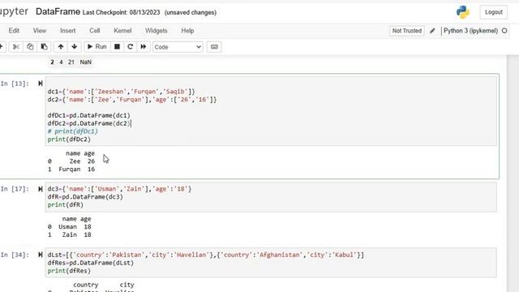Click the print(dfRes) code line
This screenshot has height=292, width=519.
[69, 271]
